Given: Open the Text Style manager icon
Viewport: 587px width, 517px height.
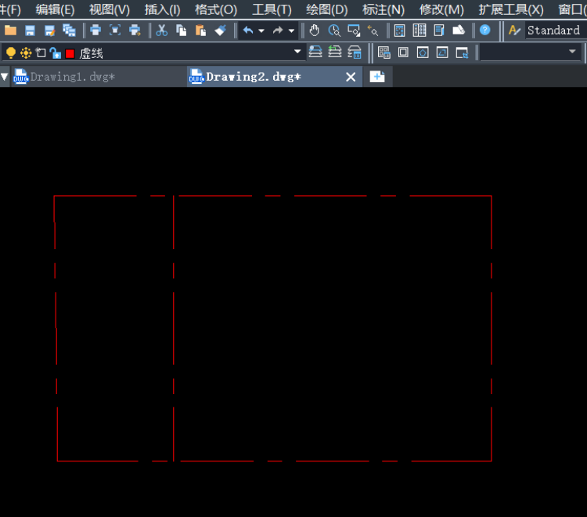Looking at the screenshot, I should click(514, 31).
